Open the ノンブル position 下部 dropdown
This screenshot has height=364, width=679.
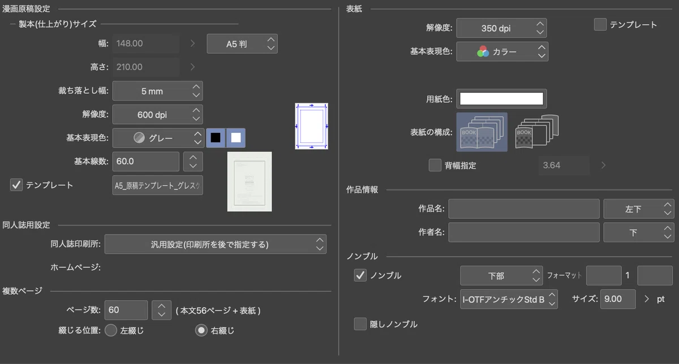coord(502,275)
